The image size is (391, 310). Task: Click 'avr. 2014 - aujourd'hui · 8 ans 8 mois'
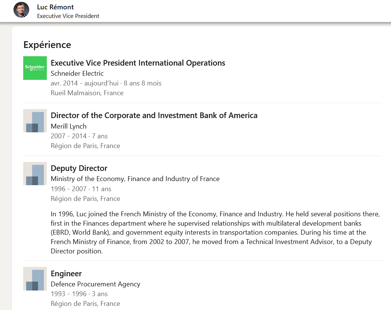click(x=106, y=83)
